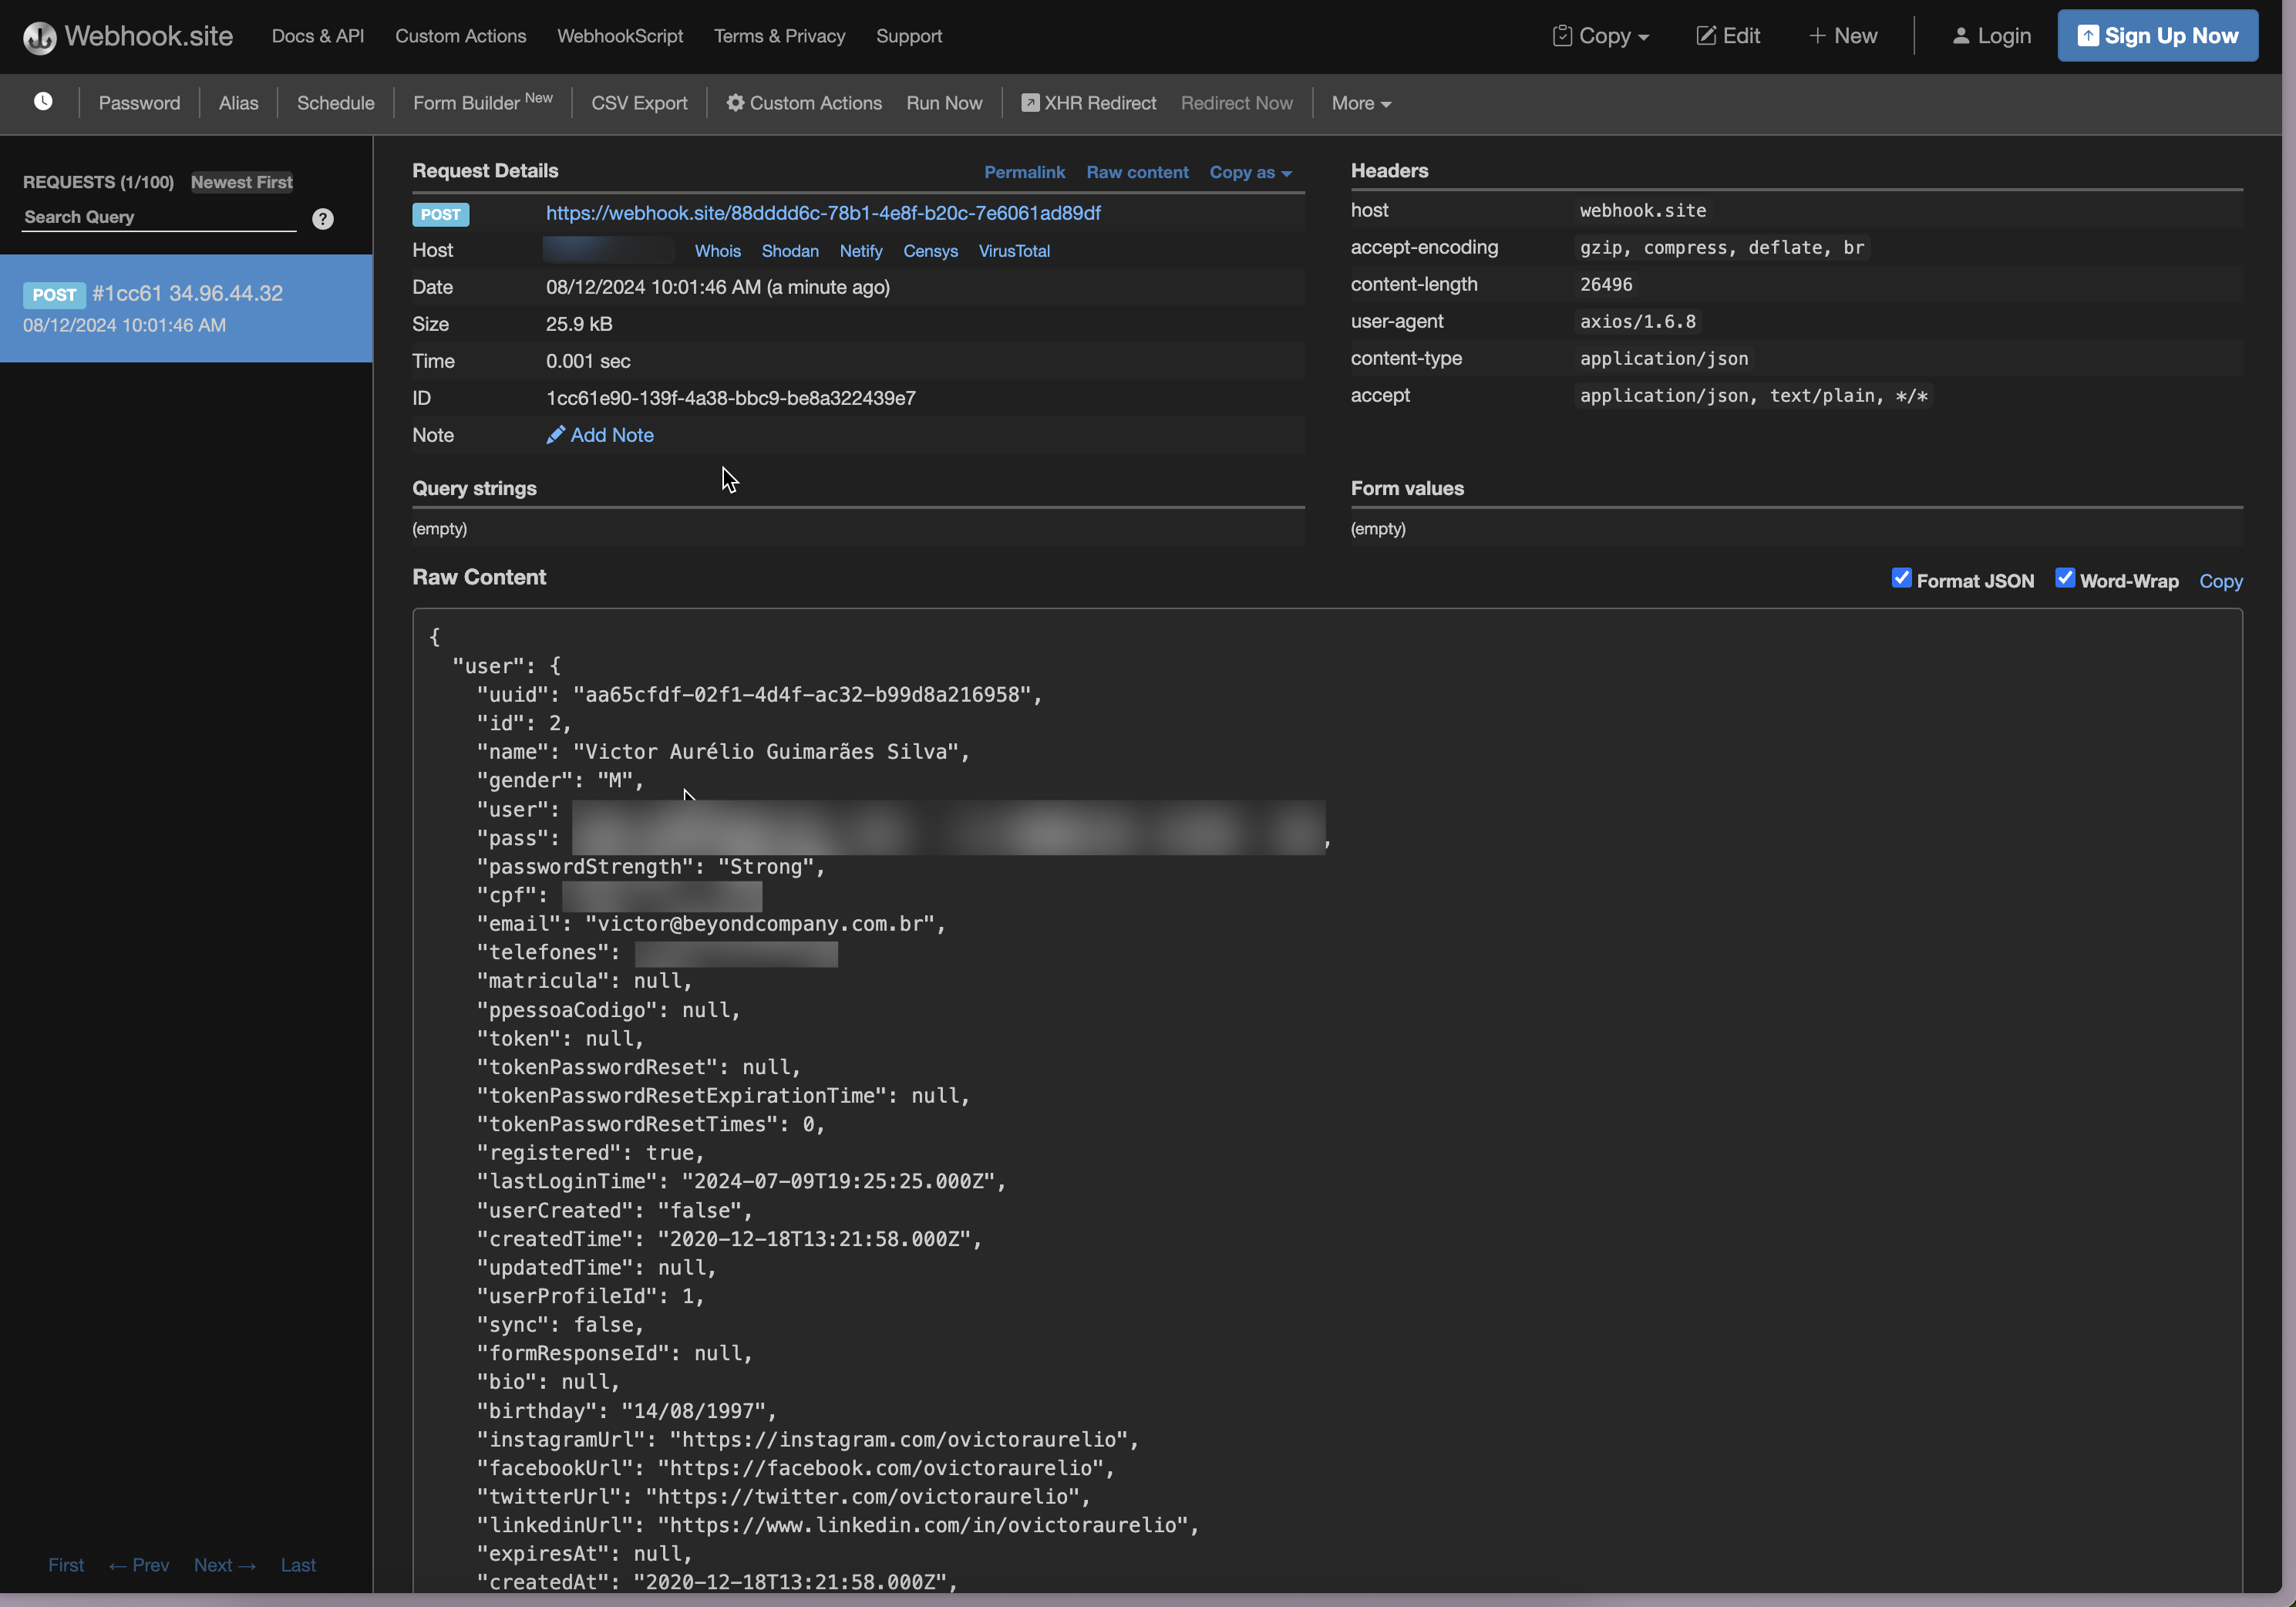Viewport: 2296px width, 1607px height.
Task: Click the person icon beside Login
Action: (1961, 36)
